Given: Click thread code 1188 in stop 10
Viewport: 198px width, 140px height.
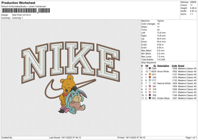Looking at the screenshot, I should pyautogui.click(x=175, y=95).
